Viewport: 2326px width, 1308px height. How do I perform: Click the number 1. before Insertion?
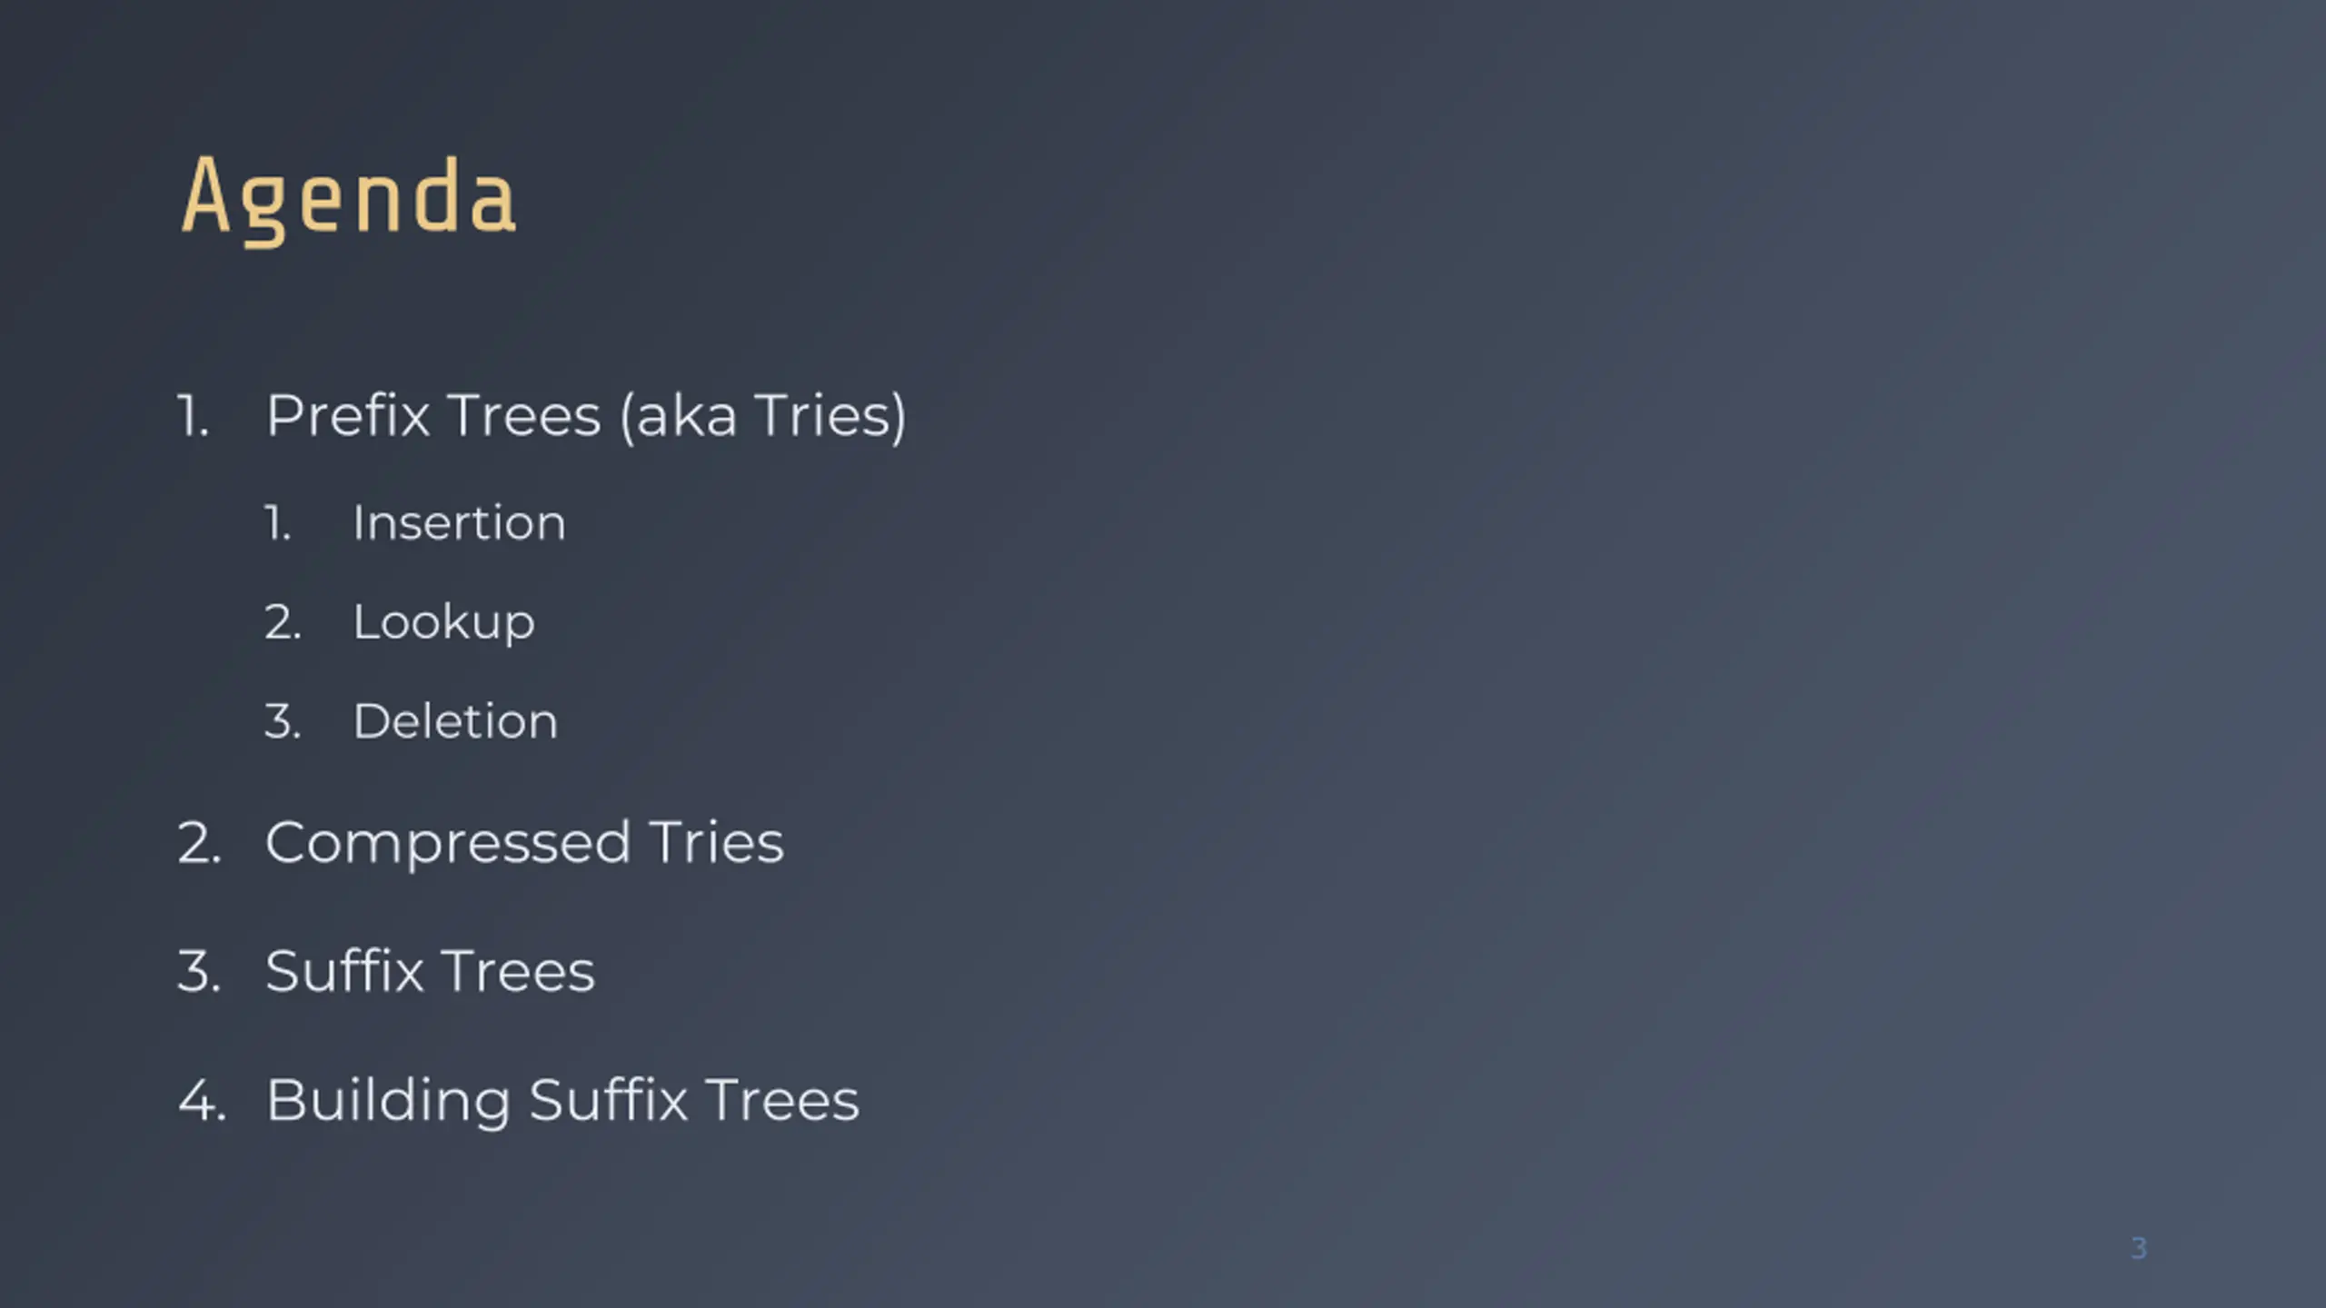point(278,523)
